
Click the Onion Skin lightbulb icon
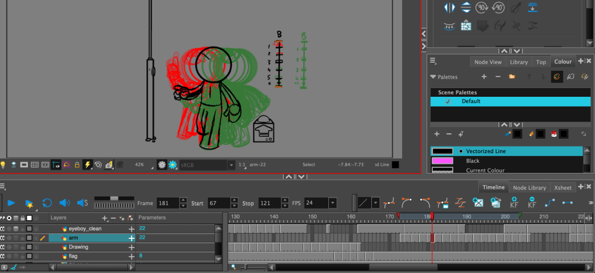(x=3, y=165)
